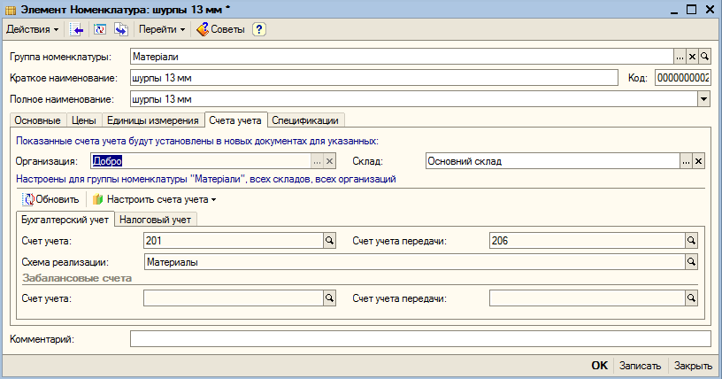Expand the Полное наименование dropdown arrow
Image resolution: width=722 pixels, height=379 pixels.
tap(703, 99)
